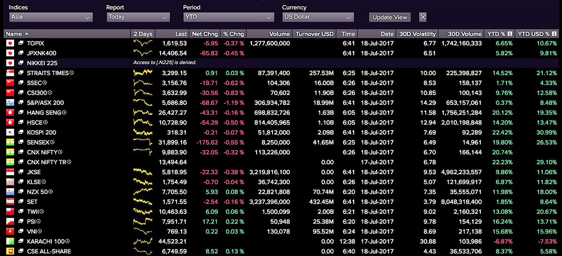Screen dimensions: 562x256
Task: Click the 2-day sparkline chart for KARACHI 100
Action: pos(143,241)
